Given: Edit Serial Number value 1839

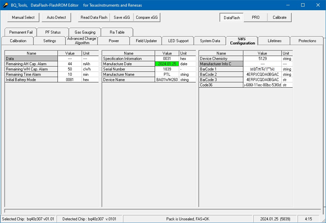Looking at the screenshot, I should tap(167, 69).
